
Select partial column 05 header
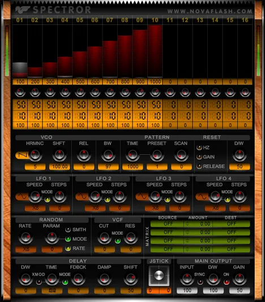80,20
